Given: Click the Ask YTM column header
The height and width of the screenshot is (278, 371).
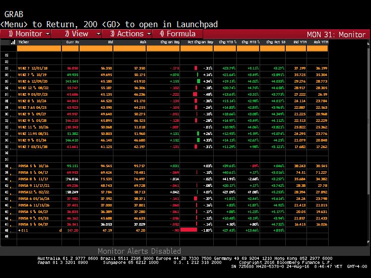Looking at the screenshot, I should [321, 42].
